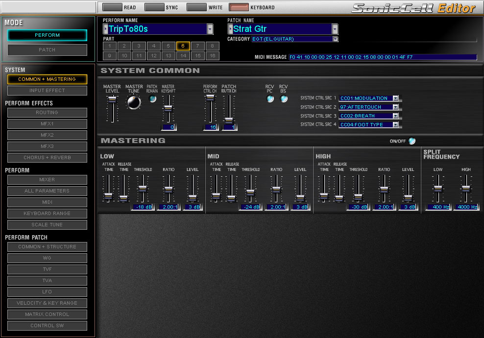This screenshot has height=338, width=484.
Task: Adjust the Master Level slider
Action: tap(112, 99)
